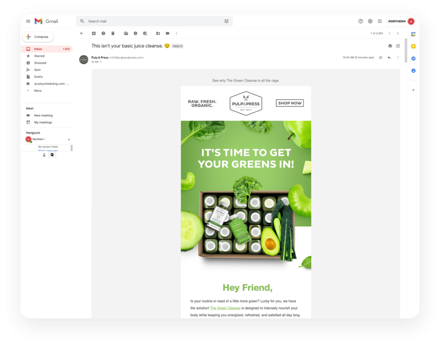Follow The Green Cleanse link
Viewport: 442px width, 346px height.
click(x=225, y=308)
